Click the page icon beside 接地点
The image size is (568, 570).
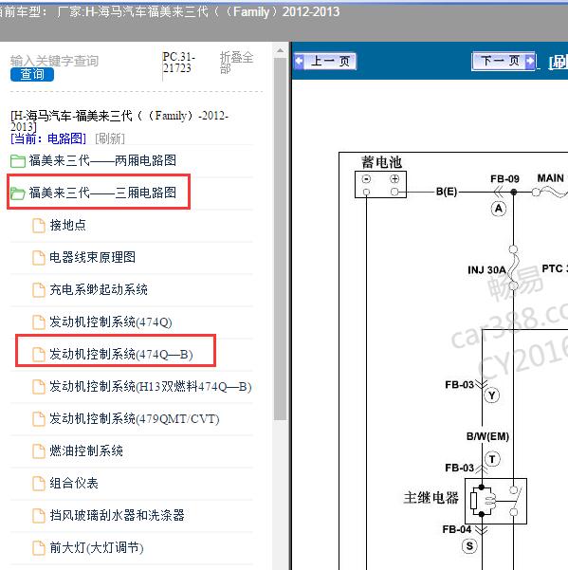39,226
